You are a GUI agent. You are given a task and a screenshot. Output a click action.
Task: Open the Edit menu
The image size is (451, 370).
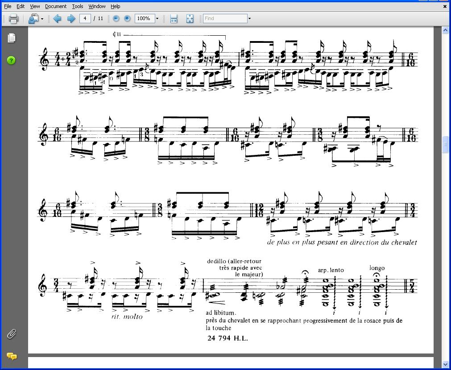pos(21,6)
